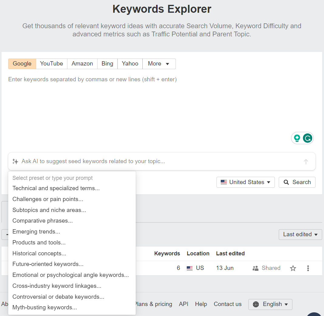
Task: Open the United States country dropdown
Action: coord(245,182)
